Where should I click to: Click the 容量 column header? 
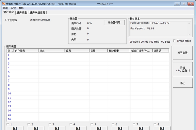tap(99, 51)
